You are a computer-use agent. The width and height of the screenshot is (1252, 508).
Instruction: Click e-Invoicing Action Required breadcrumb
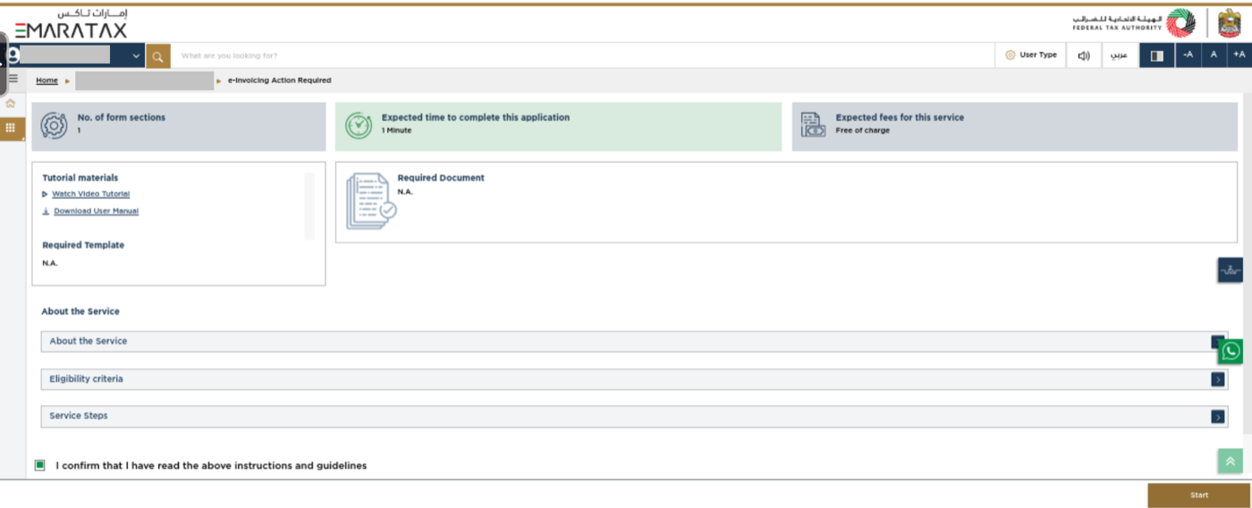(x=279, y=80)
